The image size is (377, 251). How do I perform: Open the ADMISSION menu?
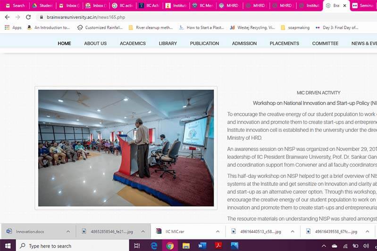(244, 43)
